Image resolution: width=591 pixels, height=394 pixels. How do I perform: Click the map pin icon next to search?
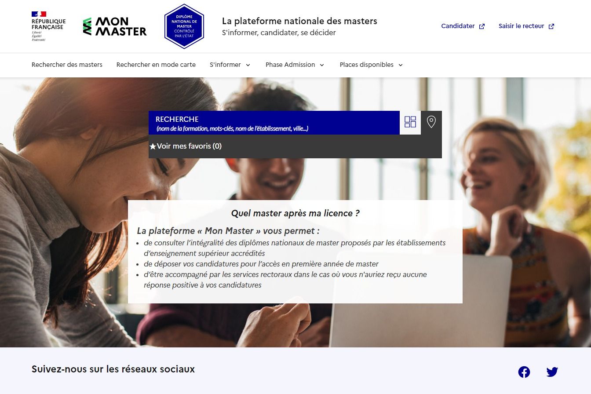point(431,122)
